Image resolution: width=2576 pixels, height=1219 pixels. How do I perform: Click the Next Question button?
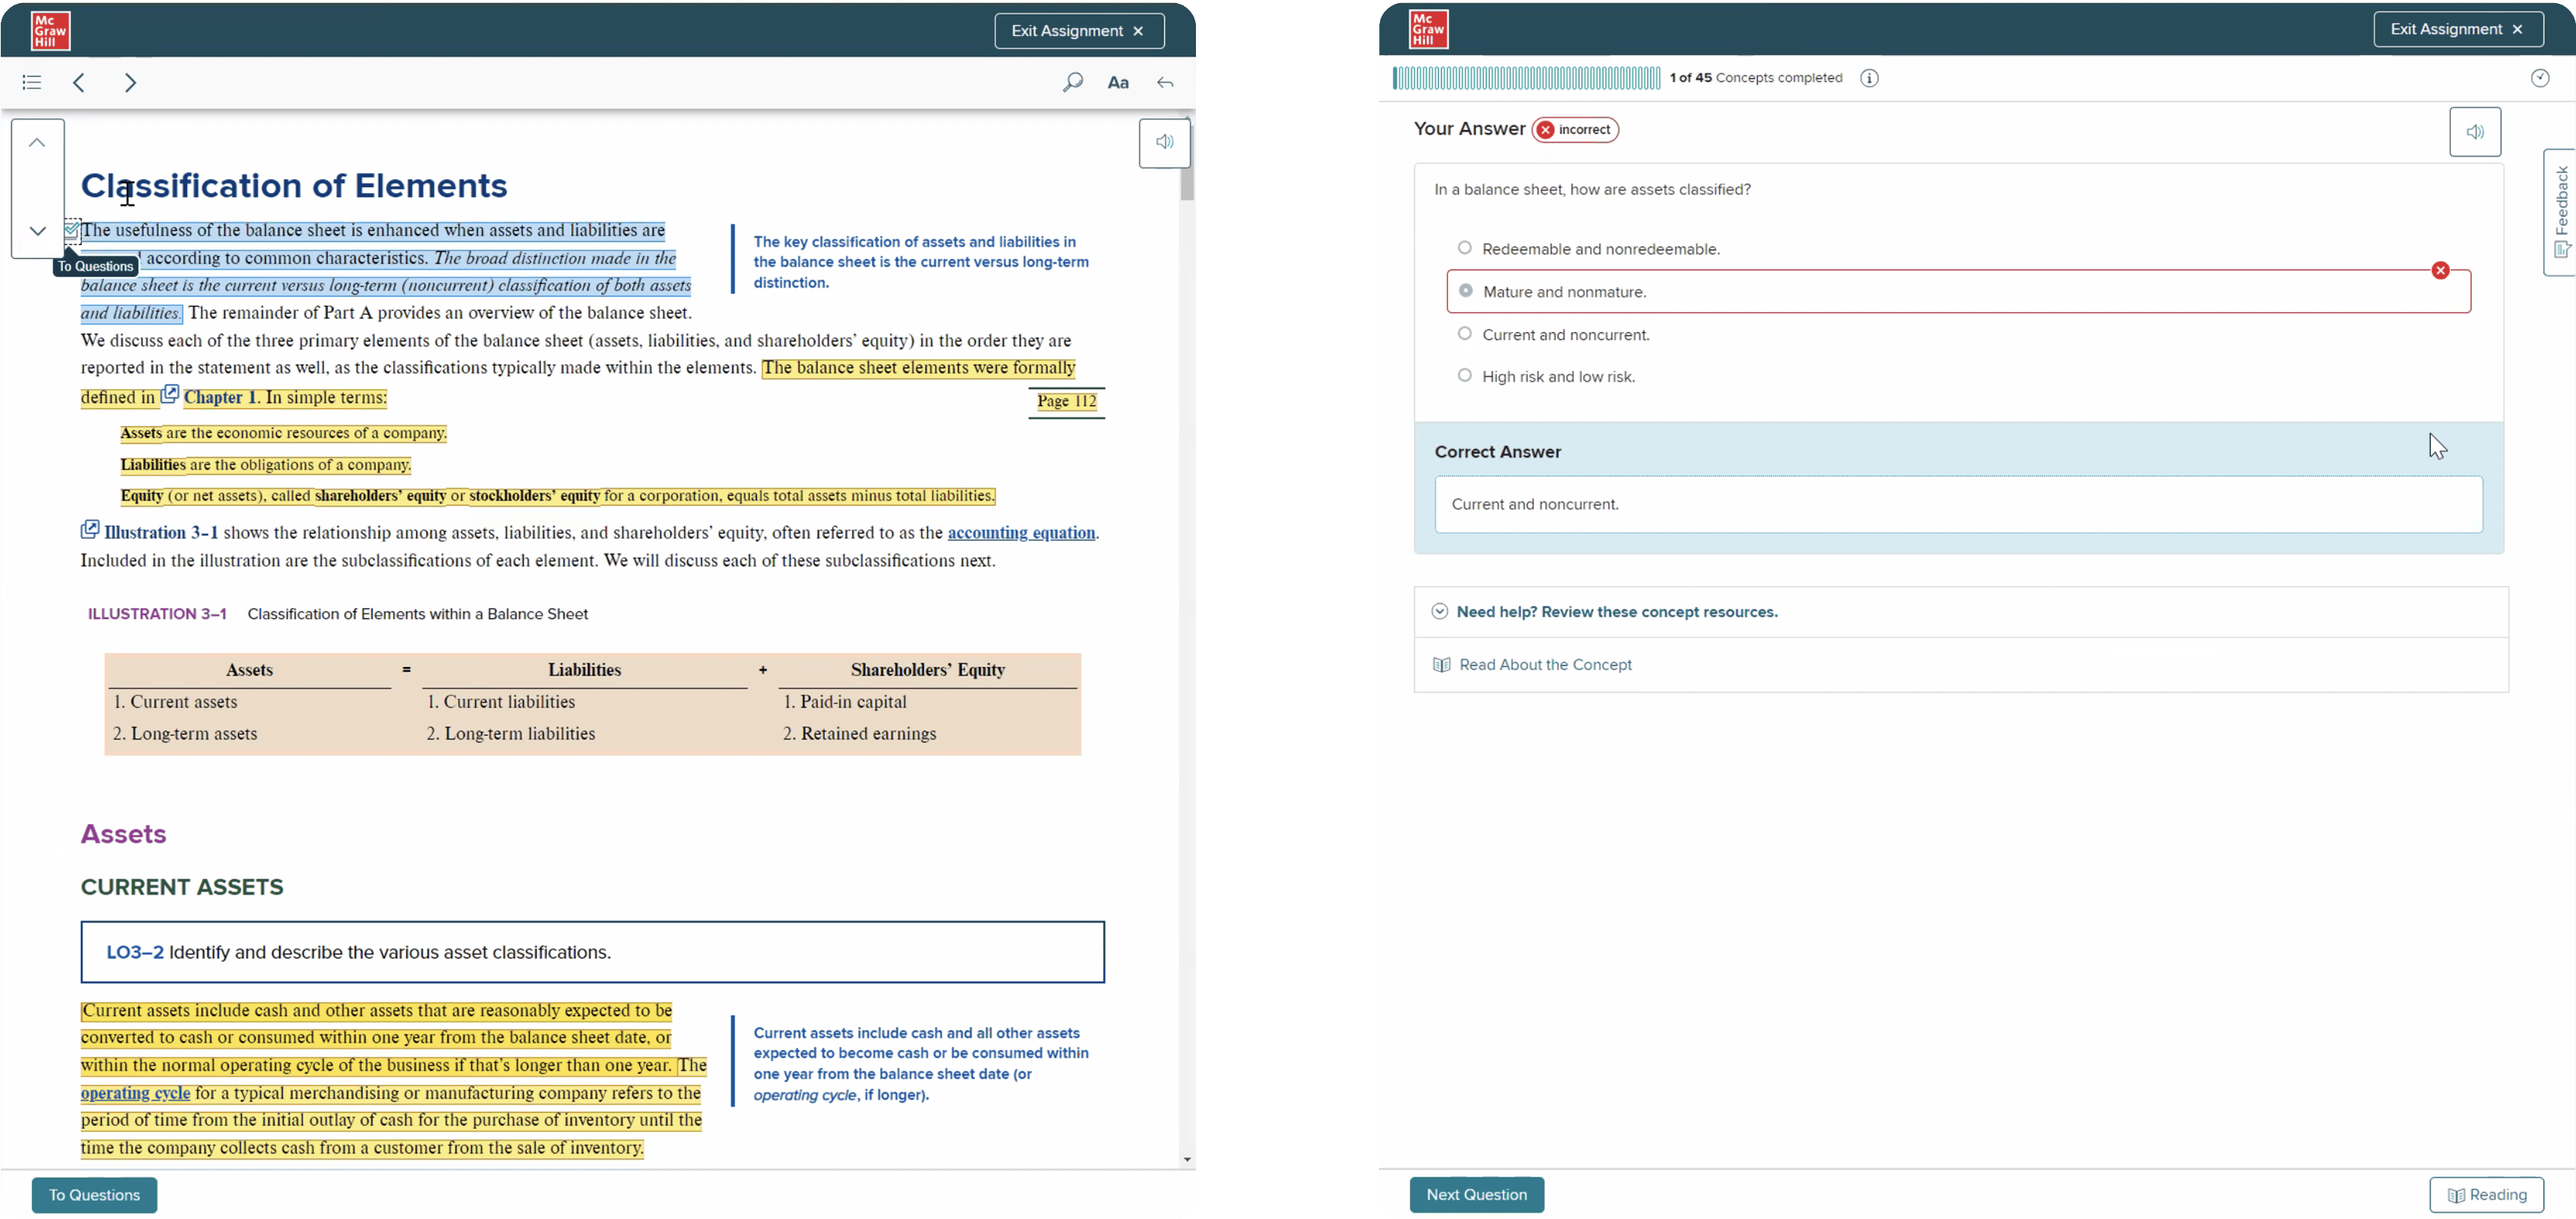[1476, 1194]
